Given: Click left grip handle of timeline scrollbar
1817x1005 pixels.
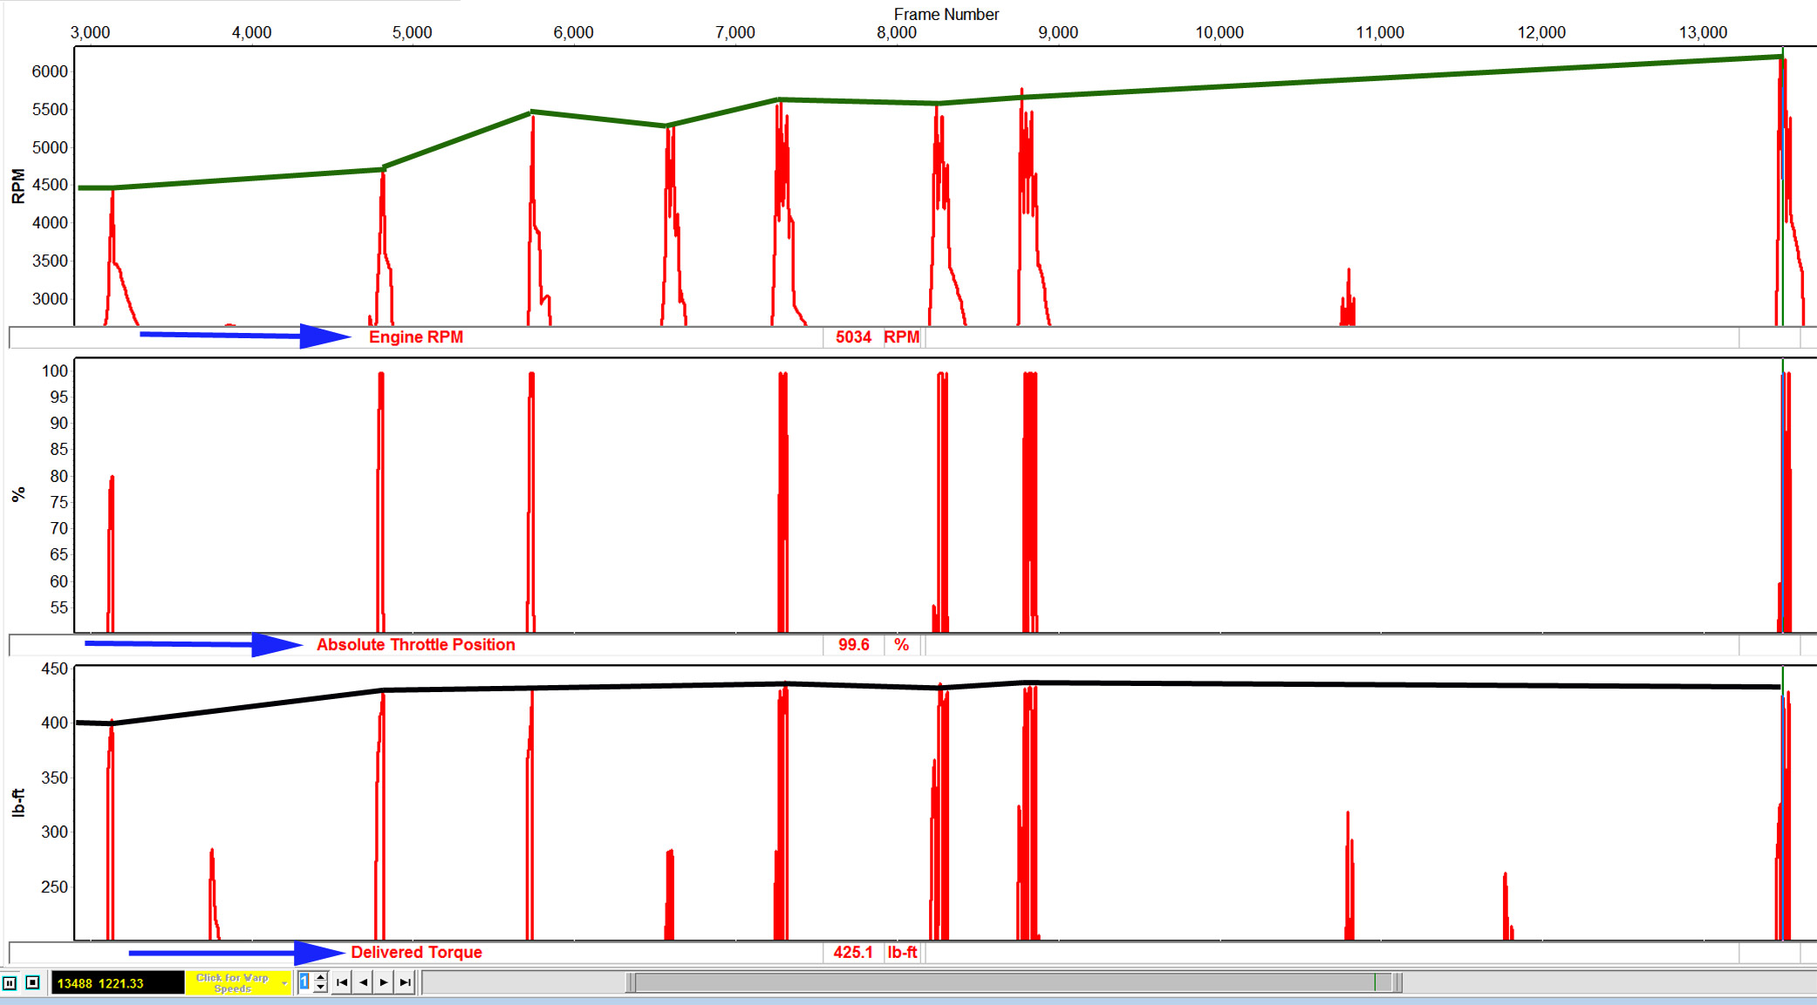Looking at the screenshot, I should [630, 983].
